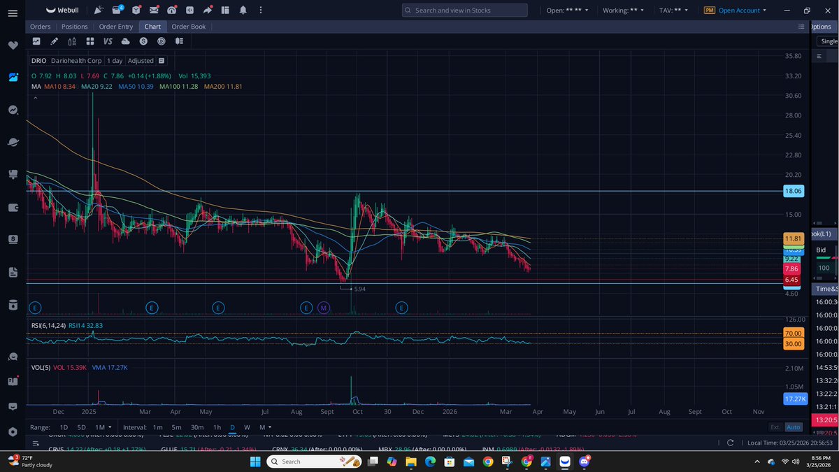Open the layout panels icon in the top toolbar
This screenshot has width=839, height=472.
[x=224, y=10]
